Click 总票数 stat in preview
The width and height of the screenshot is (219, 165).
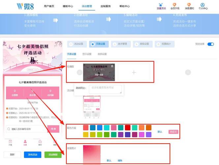tap(15, 93)
